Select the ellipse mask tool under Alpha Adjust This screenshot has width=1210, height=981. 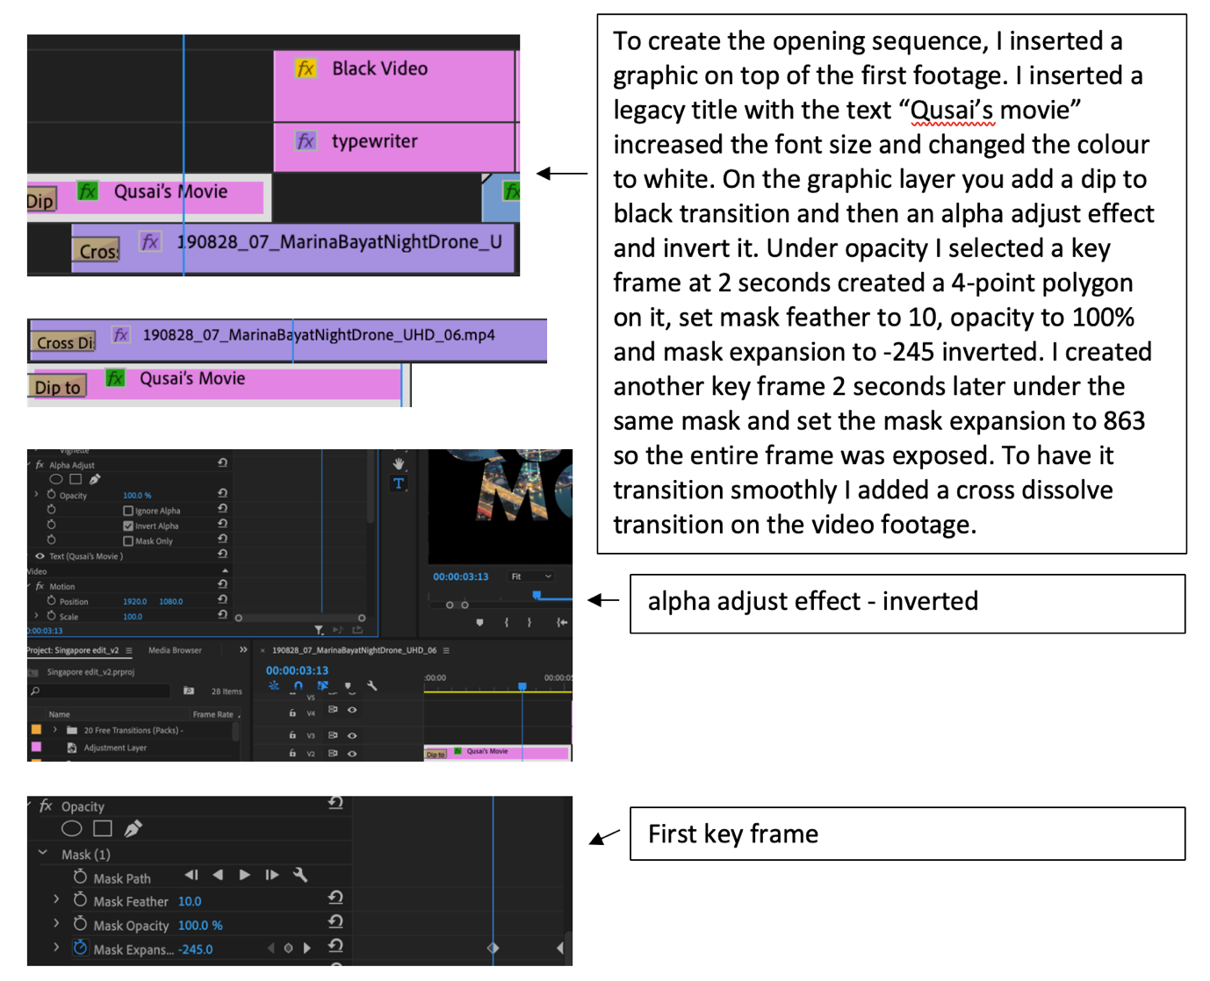(56, 480)
